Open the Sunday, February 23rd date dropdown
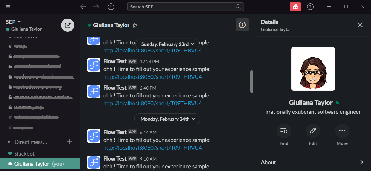Image resolution: width=371 pixels, height=171 pixels. (167, 44)
